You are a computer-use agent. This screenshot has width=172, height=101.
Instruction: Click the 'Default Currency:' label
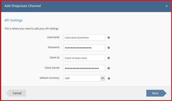[x=49, y=78]
